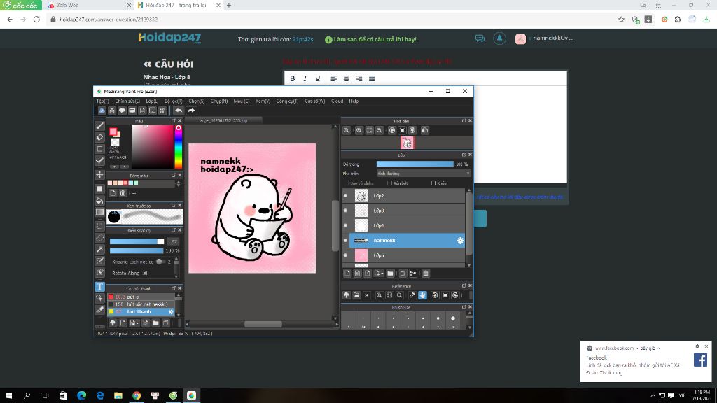Viewport: 717px width, 403px height.
Task: Select the Move tool
Action: (x=99, y=174)
